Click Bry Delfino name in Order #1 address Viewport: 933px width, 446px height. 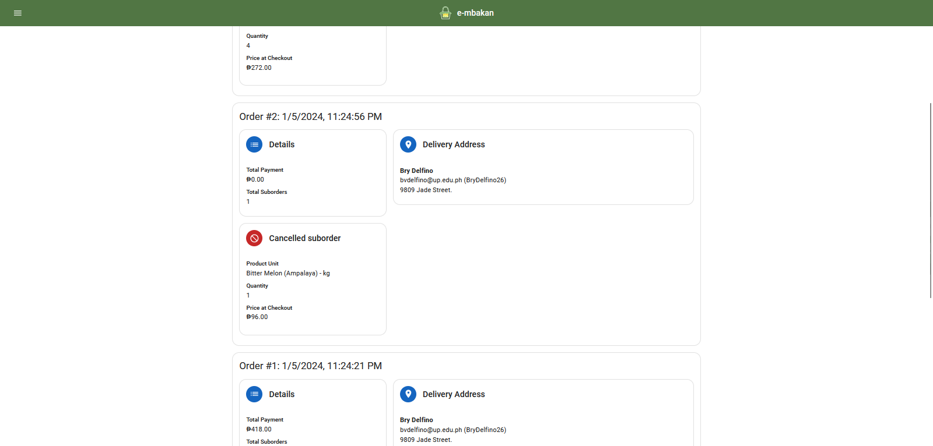pos(416,420)
